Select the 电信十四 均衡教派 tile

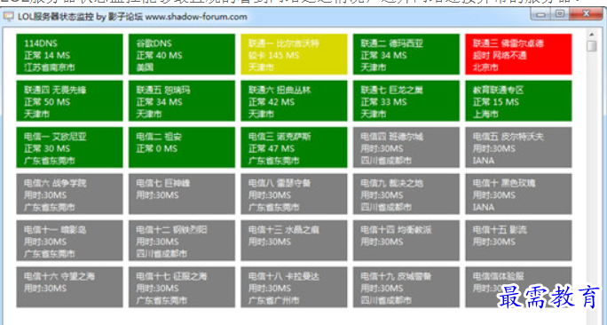pos(406,240)
